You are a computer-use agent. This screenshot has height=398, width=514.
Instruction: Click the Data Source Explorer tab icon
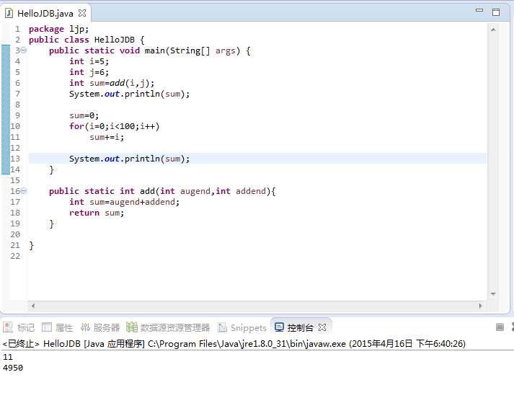coord(132,327)
